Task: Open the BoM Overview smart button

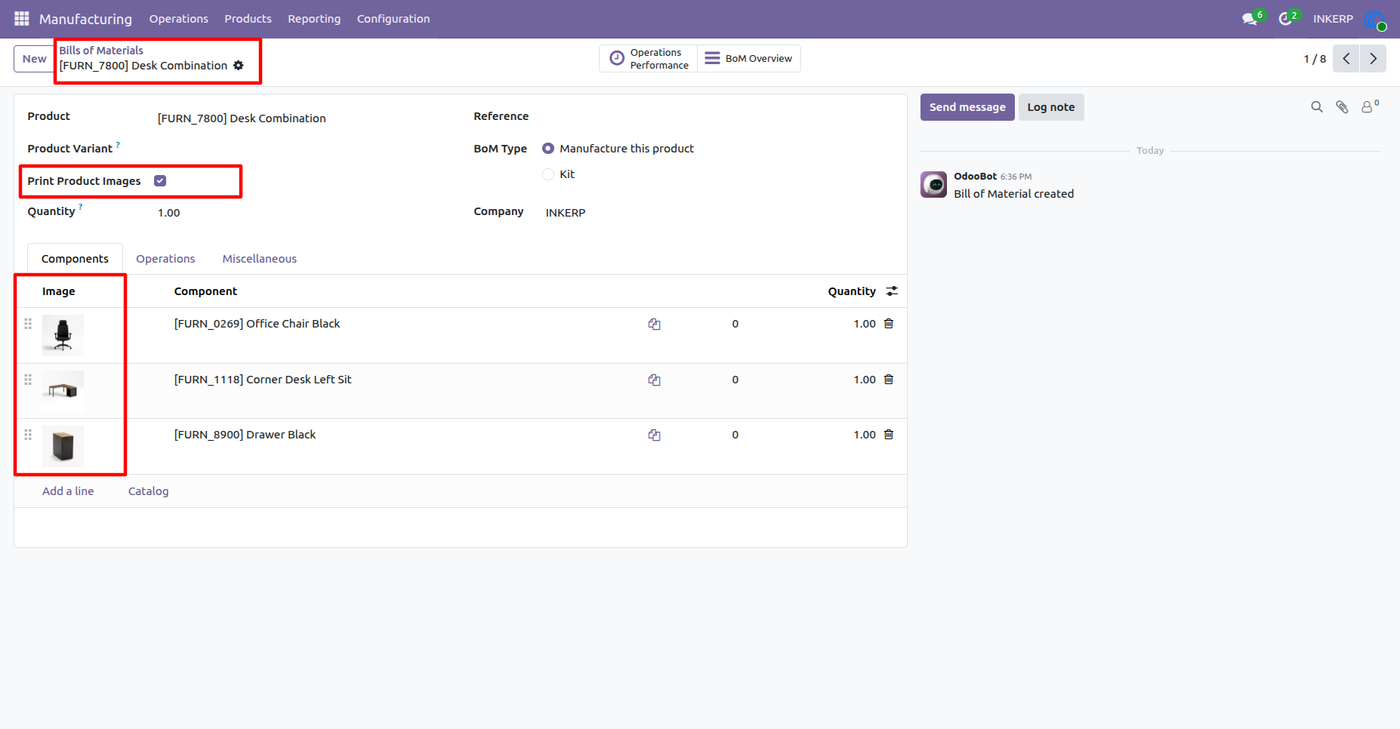Action: coord(748,59)
